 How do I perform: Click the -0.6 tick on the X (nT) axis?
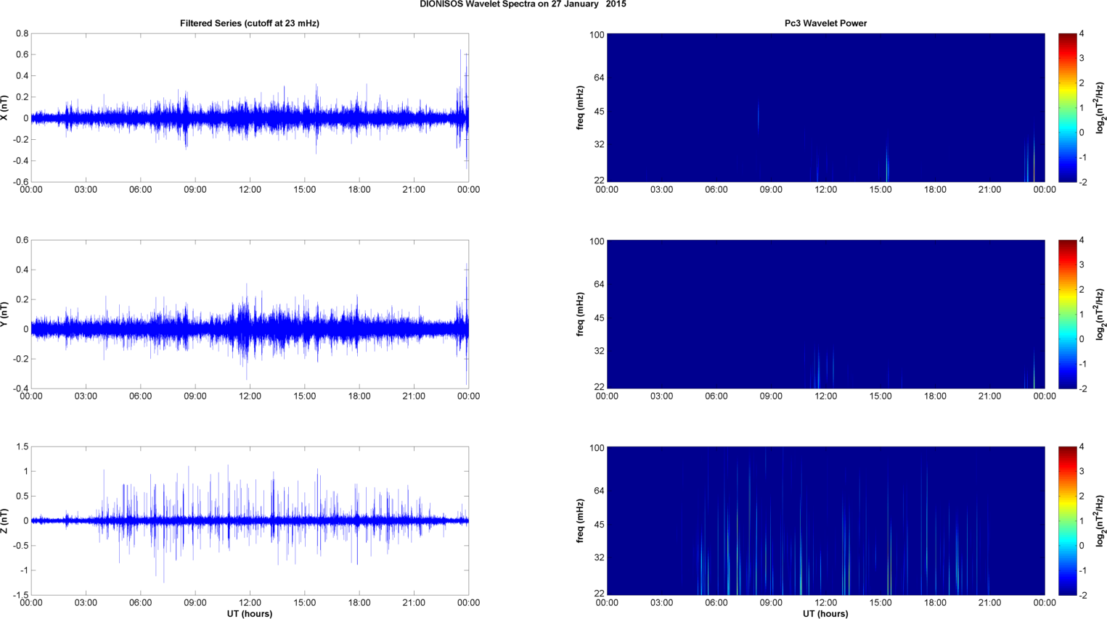pyautogui.click(x=20, y=182)
